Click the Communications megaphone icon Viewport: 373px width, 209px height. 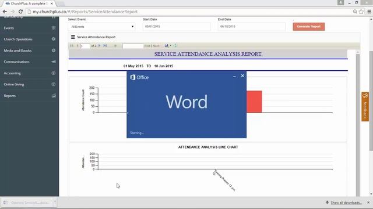[x=54, y=62]
